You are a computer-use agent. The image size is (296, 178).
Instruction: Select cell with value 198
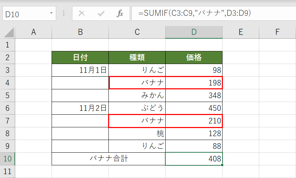[x=194, y=83]
